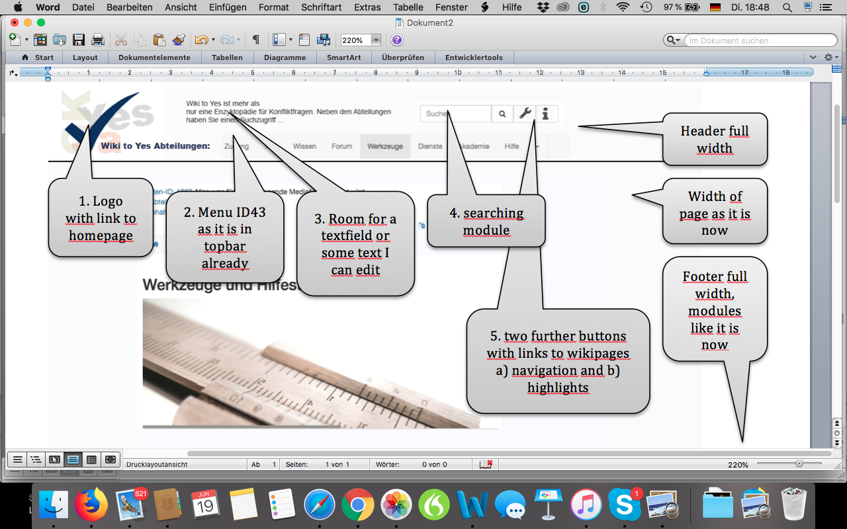Click the 'Im Dokument suchen' search field
Image resolution: width=847 pixels, height=529 pixels.
(754, 40)
